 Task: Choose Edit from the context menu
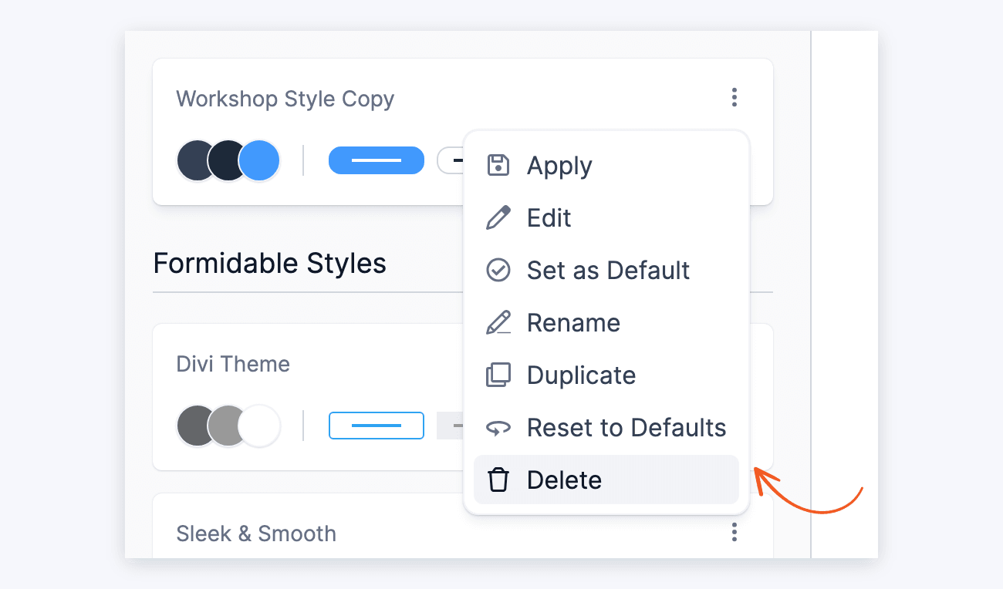tap(606, 217)
